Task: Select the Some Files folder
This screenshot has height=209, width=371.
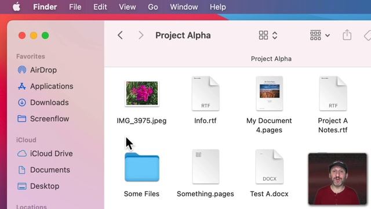Action: 141,167
